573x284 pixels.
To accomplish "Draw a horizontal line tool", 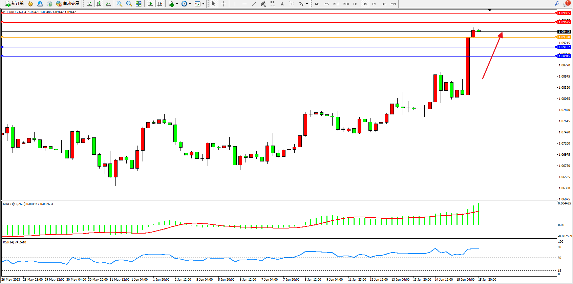I will pyautogui.click(x=244, y=4).
